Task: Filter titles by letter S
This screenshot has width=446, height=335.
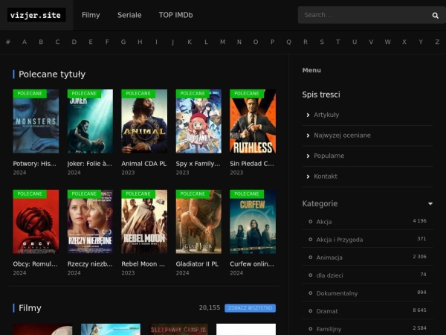Action: coord(322,42)
